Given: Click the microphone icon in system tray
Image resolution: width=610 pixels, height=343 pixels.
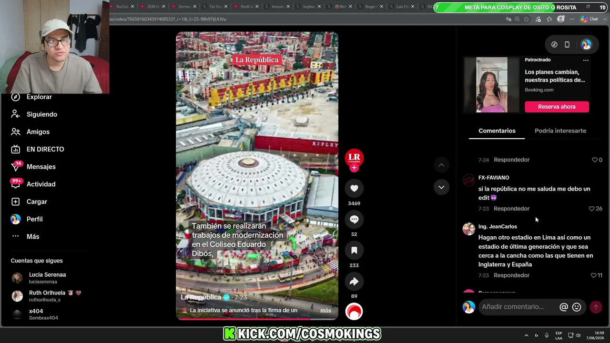Looking at the screenshot, I should [x=547, y=335].
